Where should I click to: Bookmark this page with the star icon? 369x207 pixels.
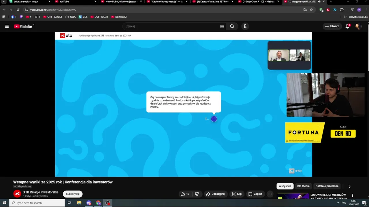coord(311,9)
